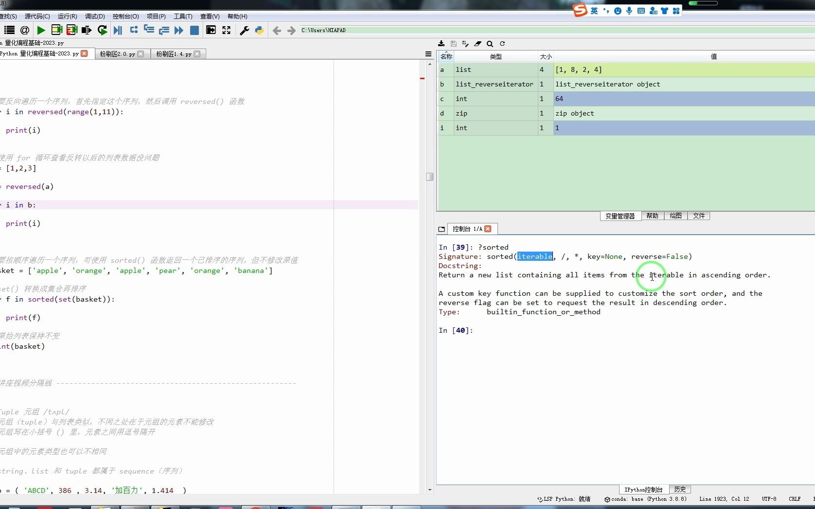This screenshot has height=509, width=815.
Task: Switch to the 绘图 pane tab
Action: pos(675,216)
